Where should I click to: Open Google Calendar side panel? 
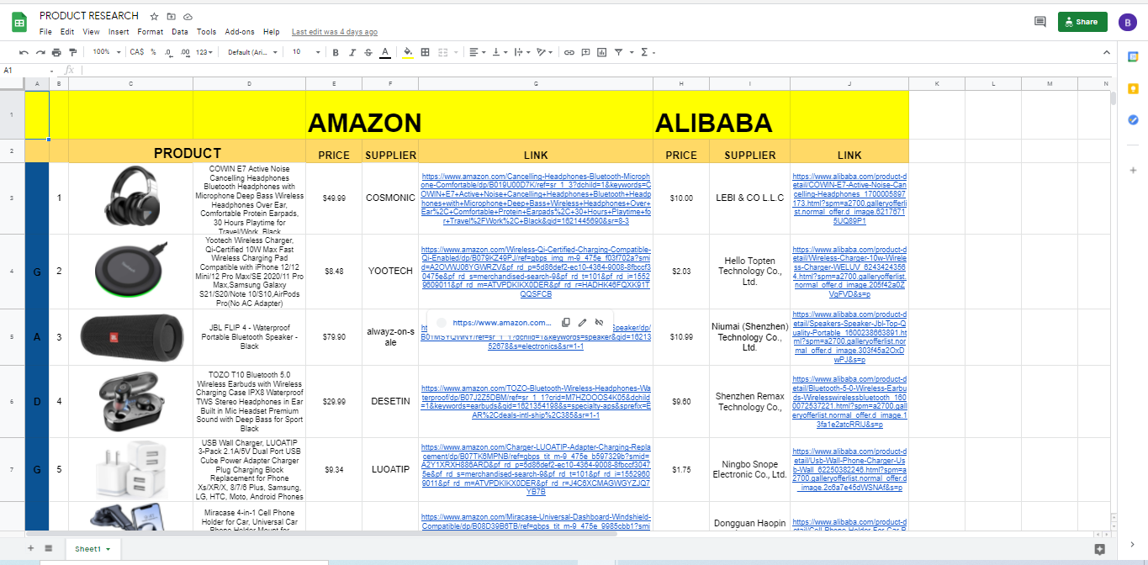click(x=1133, y=56)
